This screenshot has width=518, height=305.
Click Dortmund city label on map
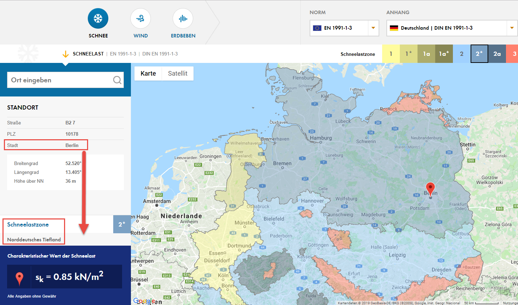coord(239,246)
